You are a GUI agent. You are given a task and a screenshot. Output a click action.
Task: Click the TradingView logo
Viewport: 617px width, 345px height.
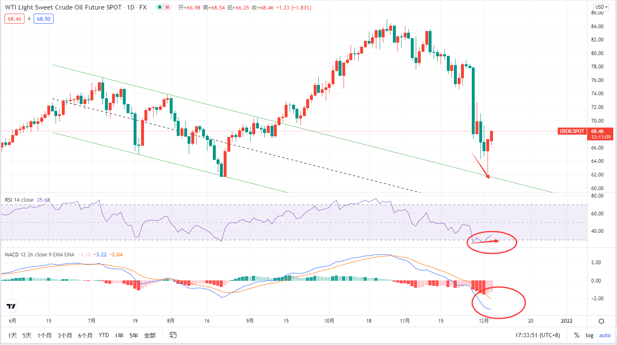[11, 306]
